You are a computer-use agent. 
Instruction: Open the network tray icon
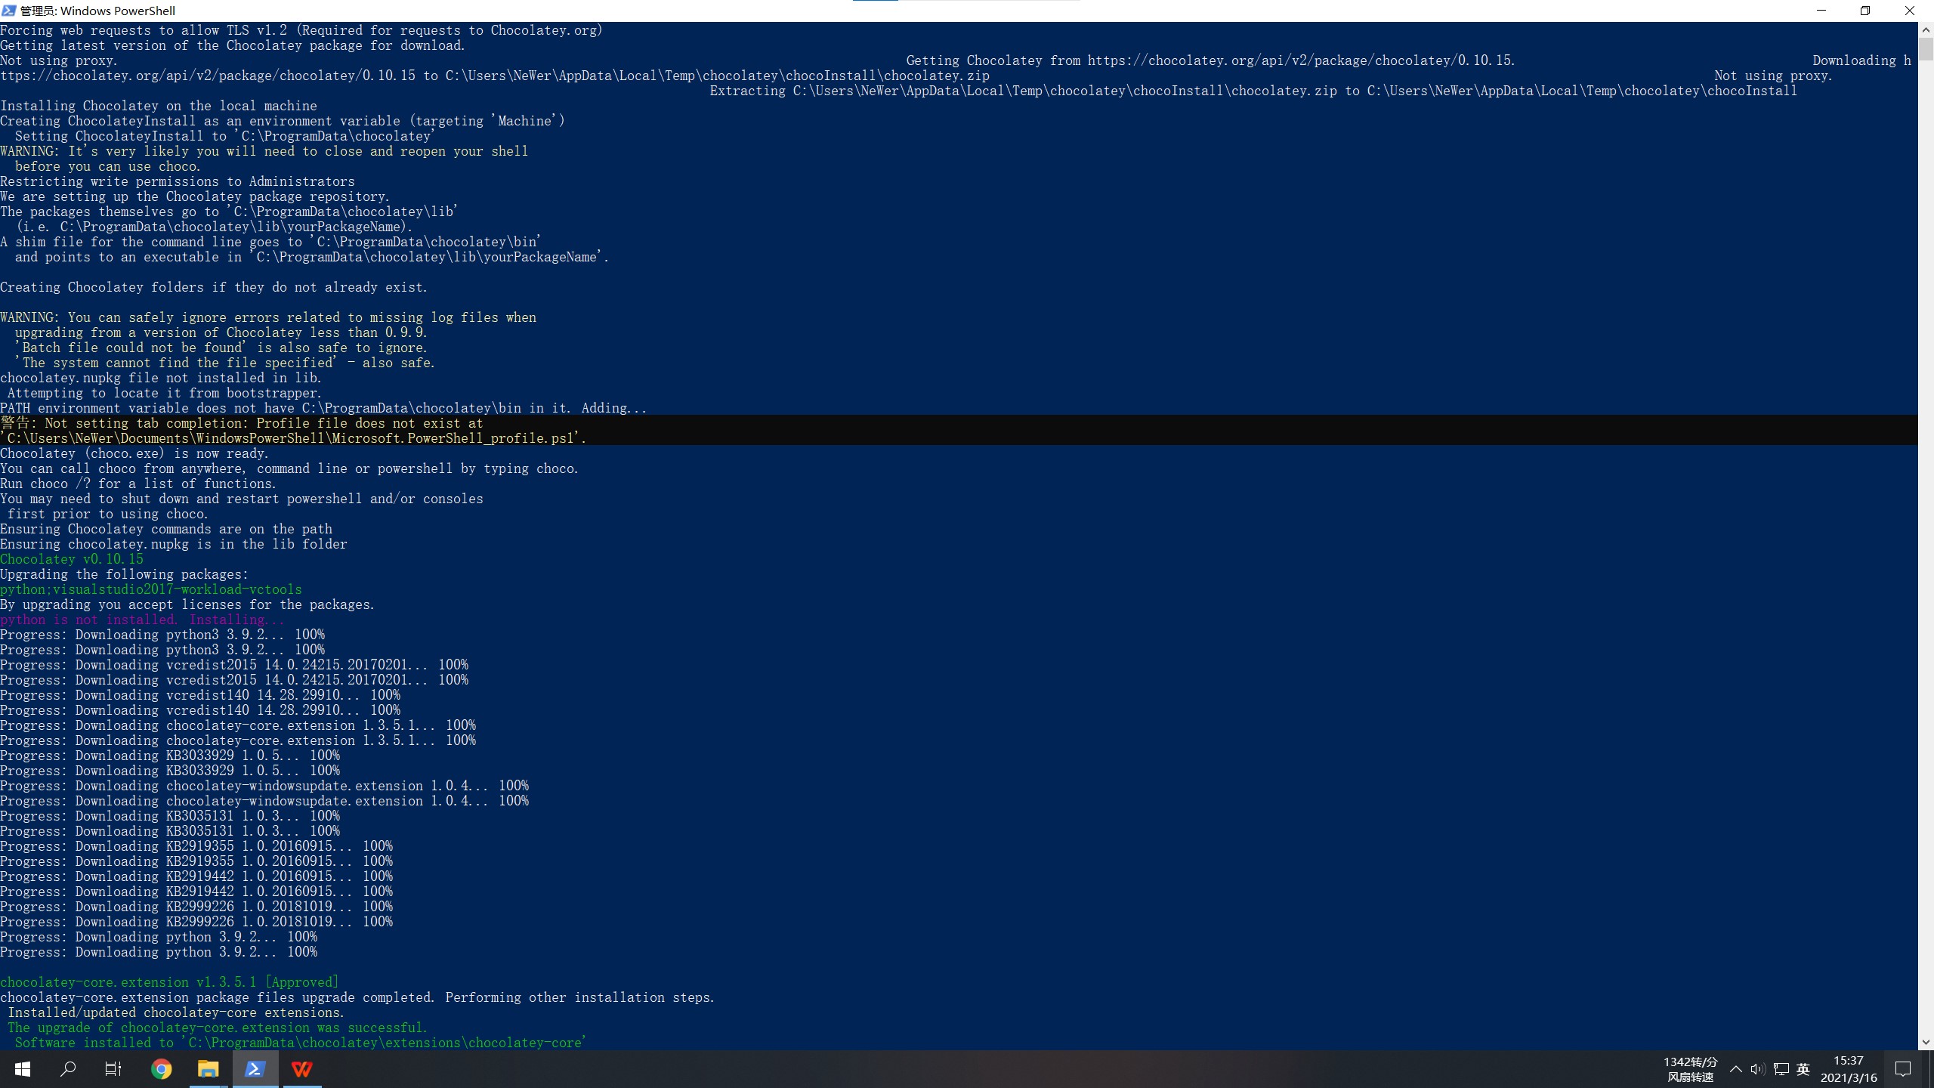click(x=1781, y=1069)
